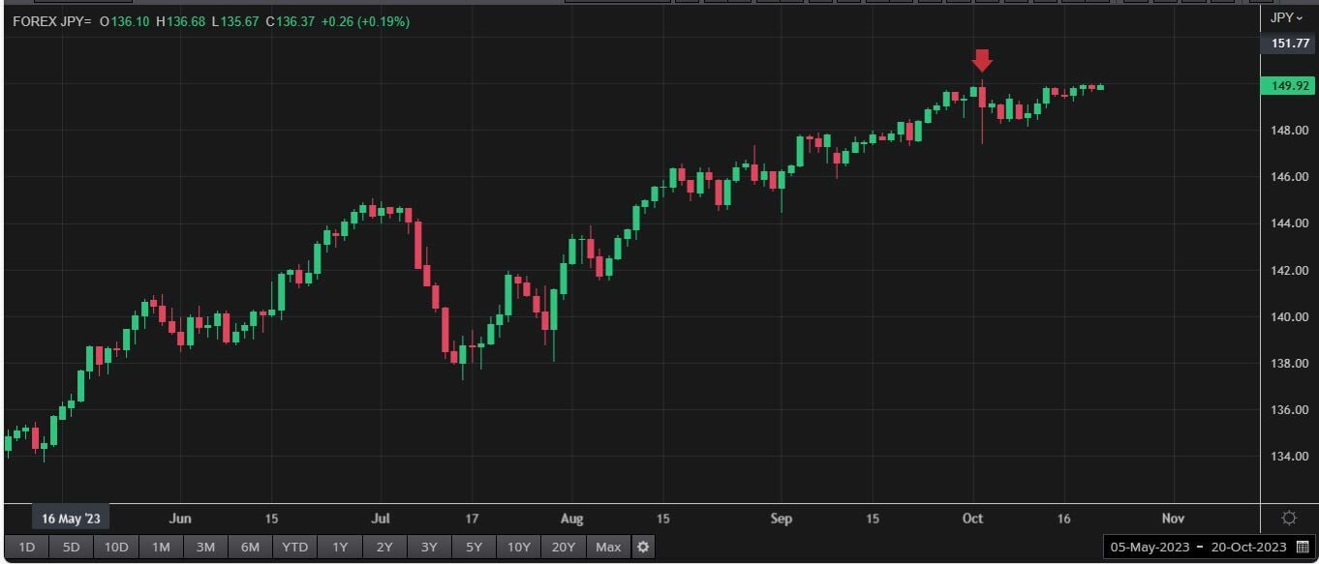This screenshot has width=1319, height=564.
Task: Switch chart to 6M range
Action: [x=250, y=548]
